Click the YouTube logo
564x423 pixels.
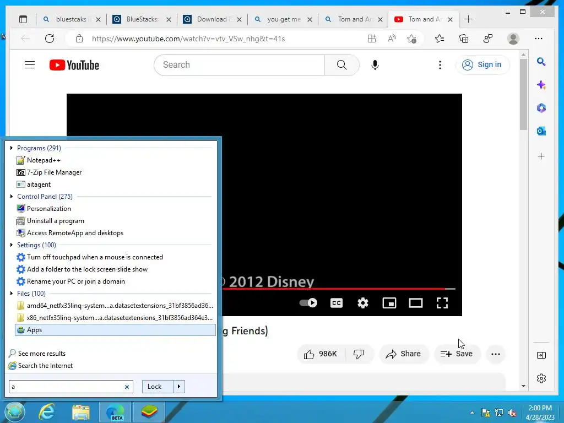tap(74, 65)
